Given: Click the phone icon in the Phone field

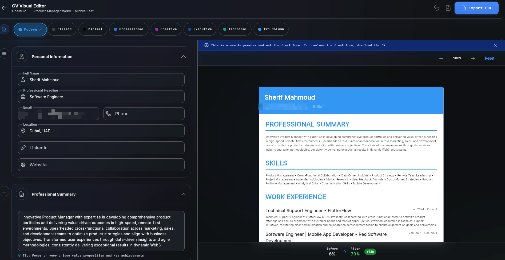Looking at the screenshot, I should coord(108,114).
